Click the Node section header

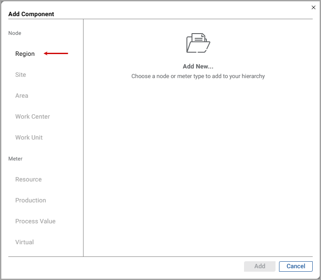click(15, 33)
